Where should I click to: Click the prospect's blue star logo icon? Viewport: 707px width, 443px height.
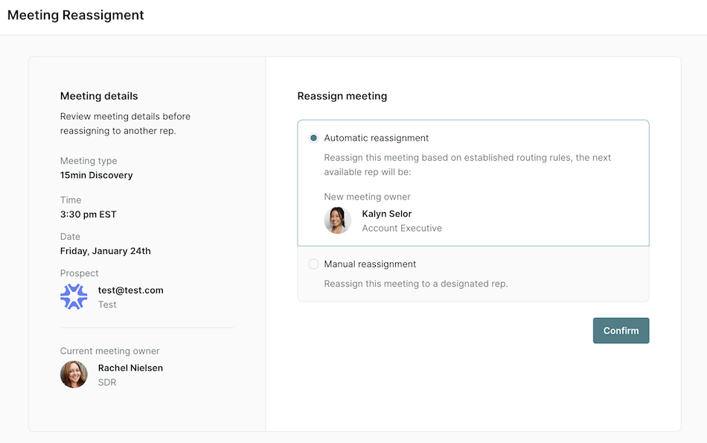pyautogui.click(x=74, y=296)
